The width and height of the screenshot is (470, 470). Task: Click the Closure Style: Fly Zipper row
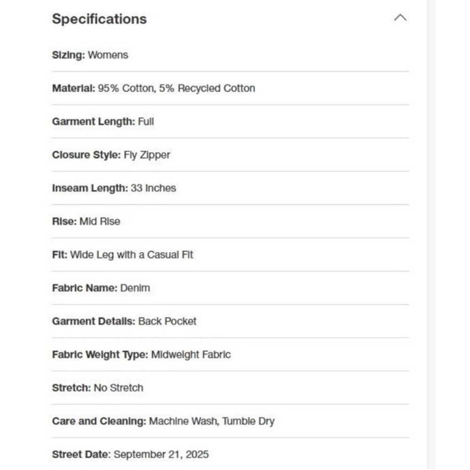[x=230, y=155]
